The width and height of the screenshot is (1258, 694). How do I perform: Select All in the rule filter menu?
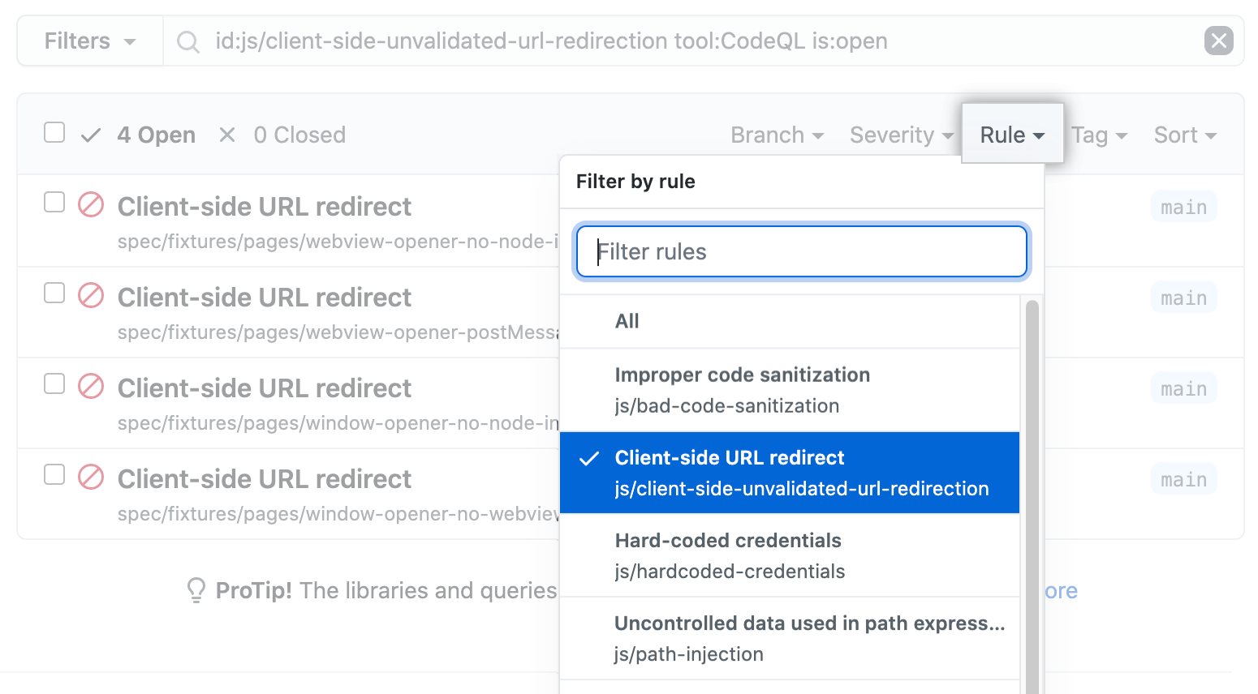(x=627, y=321)
